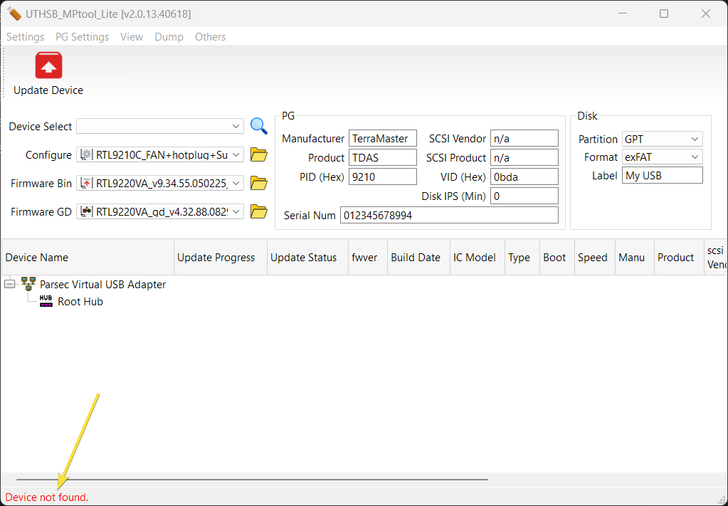
Task: Click the Device Name column header
Action: click(88, 257)
